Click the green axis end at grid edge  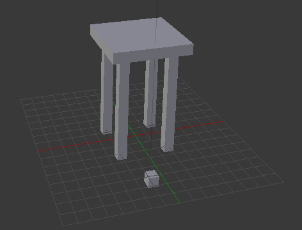(180, 203)
